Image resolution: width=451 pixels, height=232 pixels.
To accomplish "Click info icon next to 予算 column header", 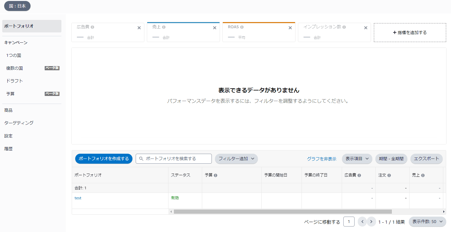I will tap(215, 176).
